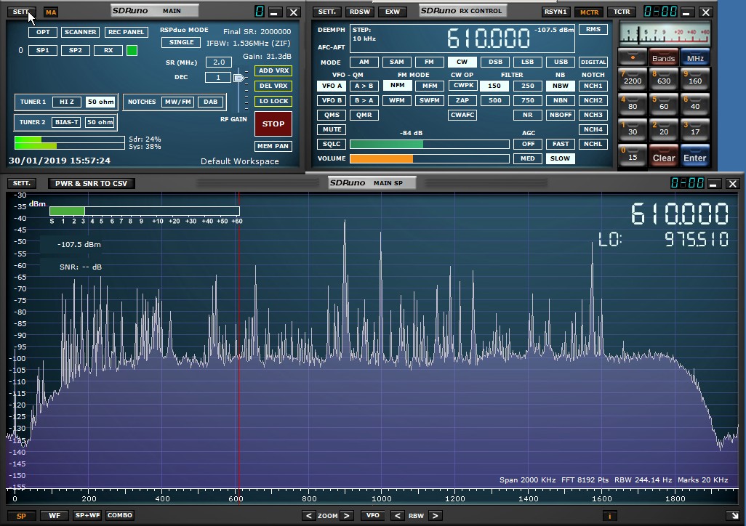Select CW mode
This screenshot has height=526, width=746.
pos(462,62)
